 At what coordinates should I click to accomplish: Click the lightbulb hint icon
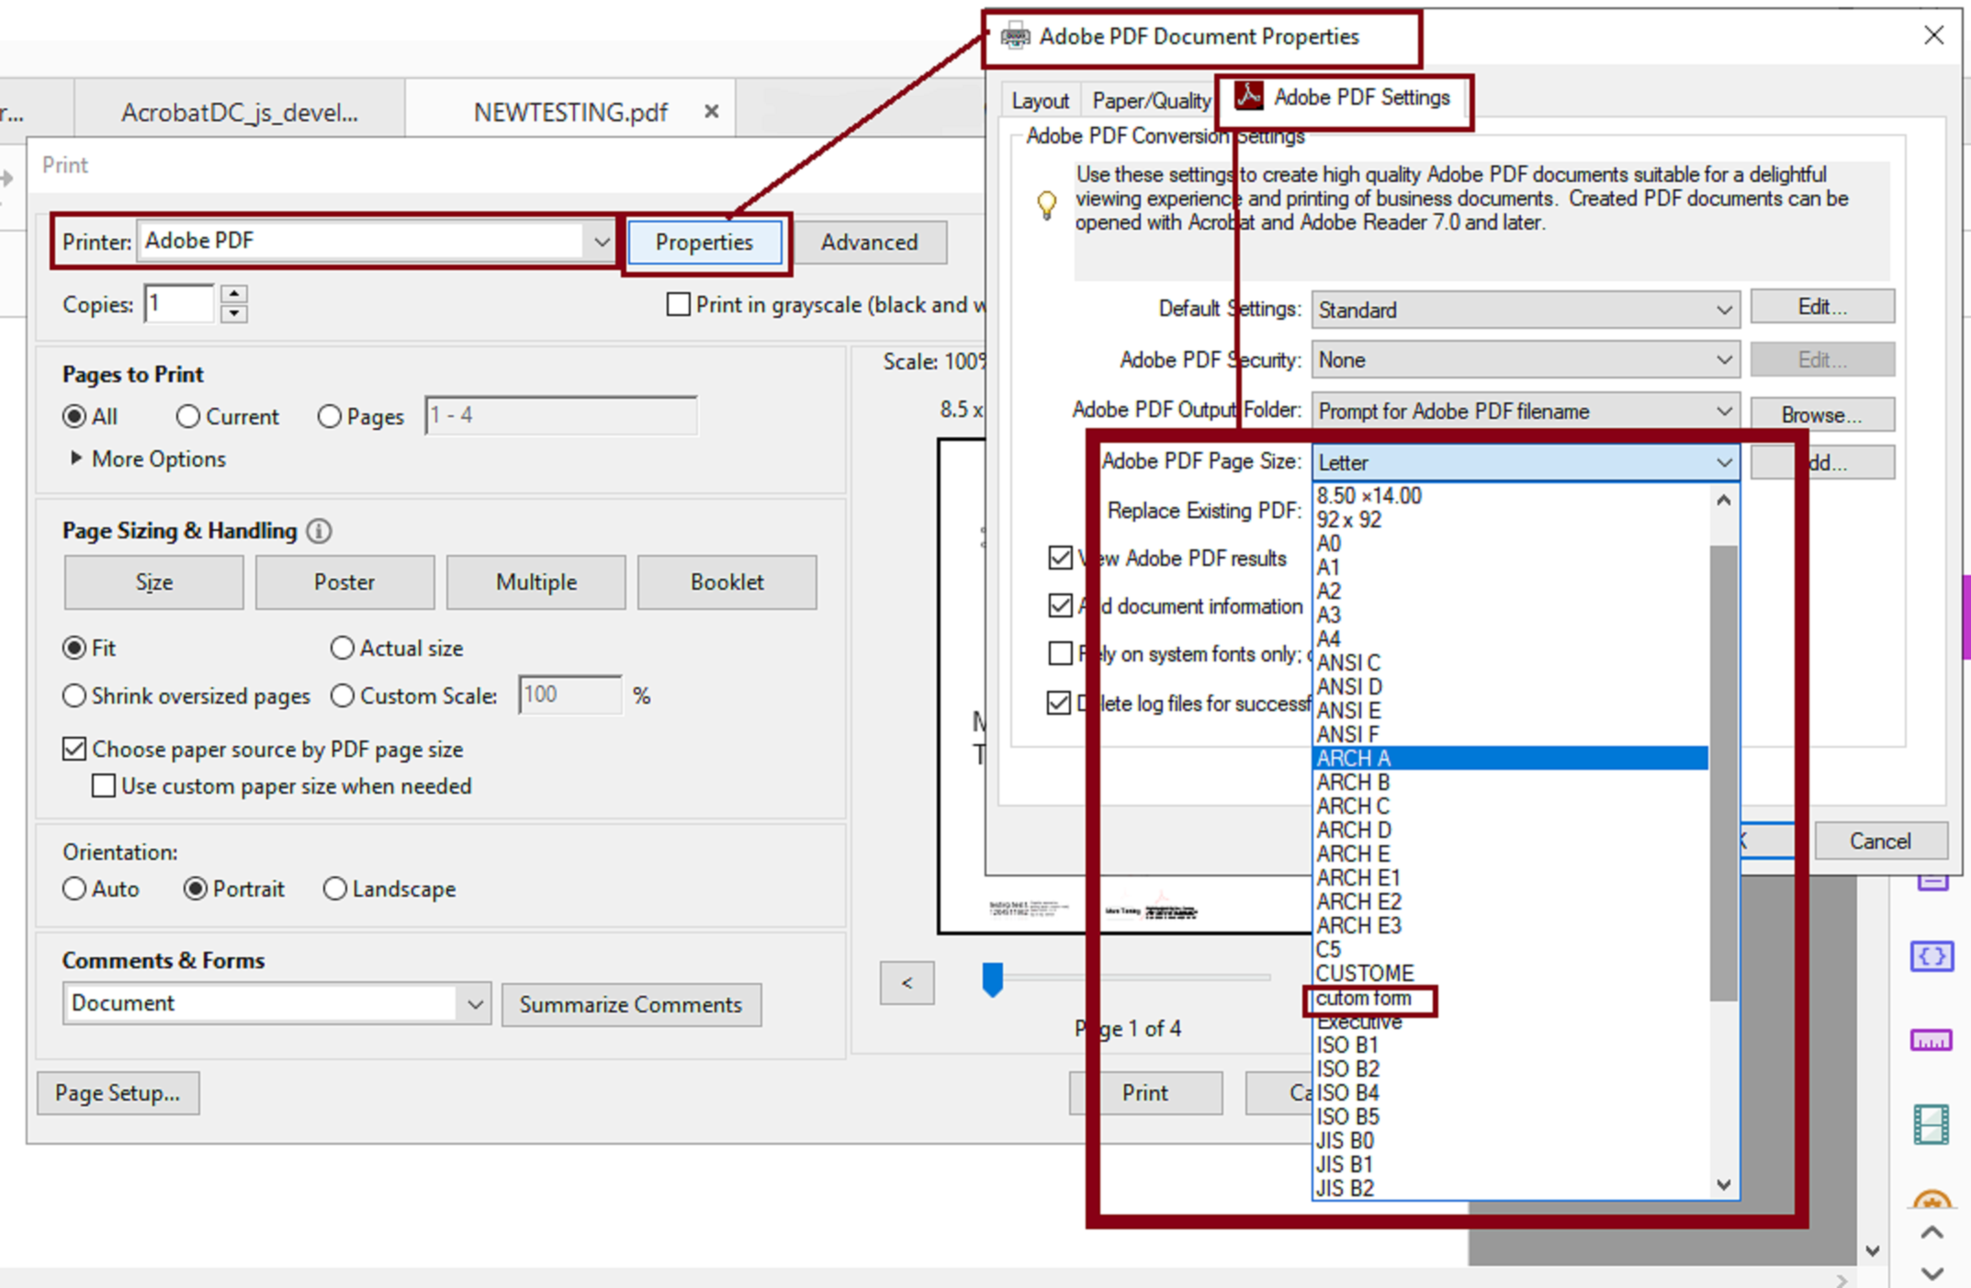(x=1047, y=204)
